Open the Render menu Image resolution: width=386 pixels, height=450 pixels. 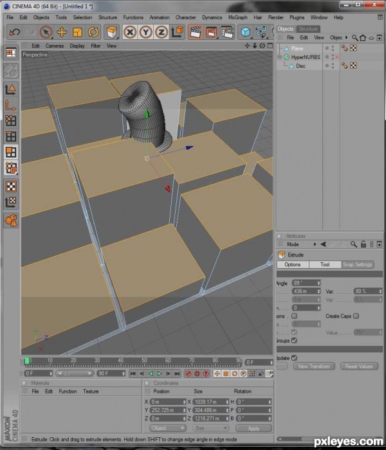(x=276, y=17)
